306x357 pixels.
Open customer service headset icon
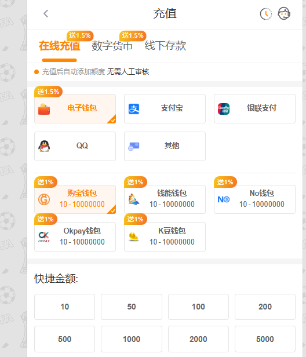[284, 14]
